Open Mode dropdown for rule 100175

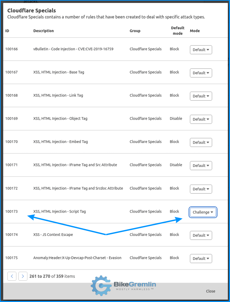[x=201, y=259]
